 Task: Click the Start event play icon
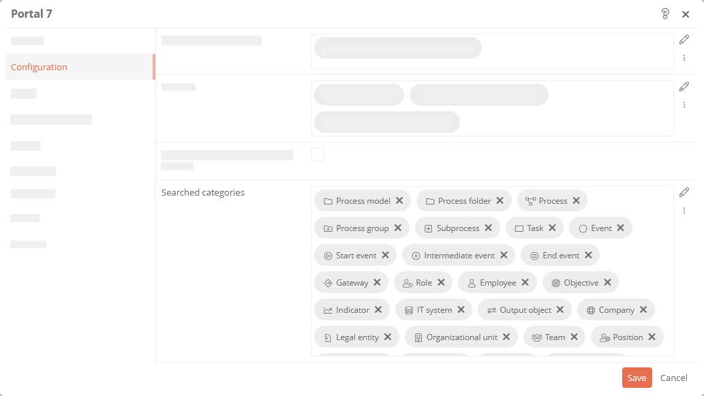328,256
